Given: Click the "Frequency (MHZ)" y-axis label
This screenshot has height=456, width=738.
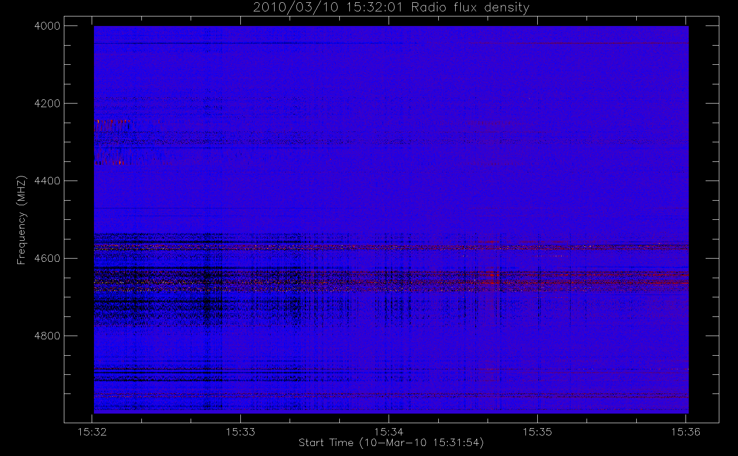Looking at the screenshot, I should tap(21, 220).
